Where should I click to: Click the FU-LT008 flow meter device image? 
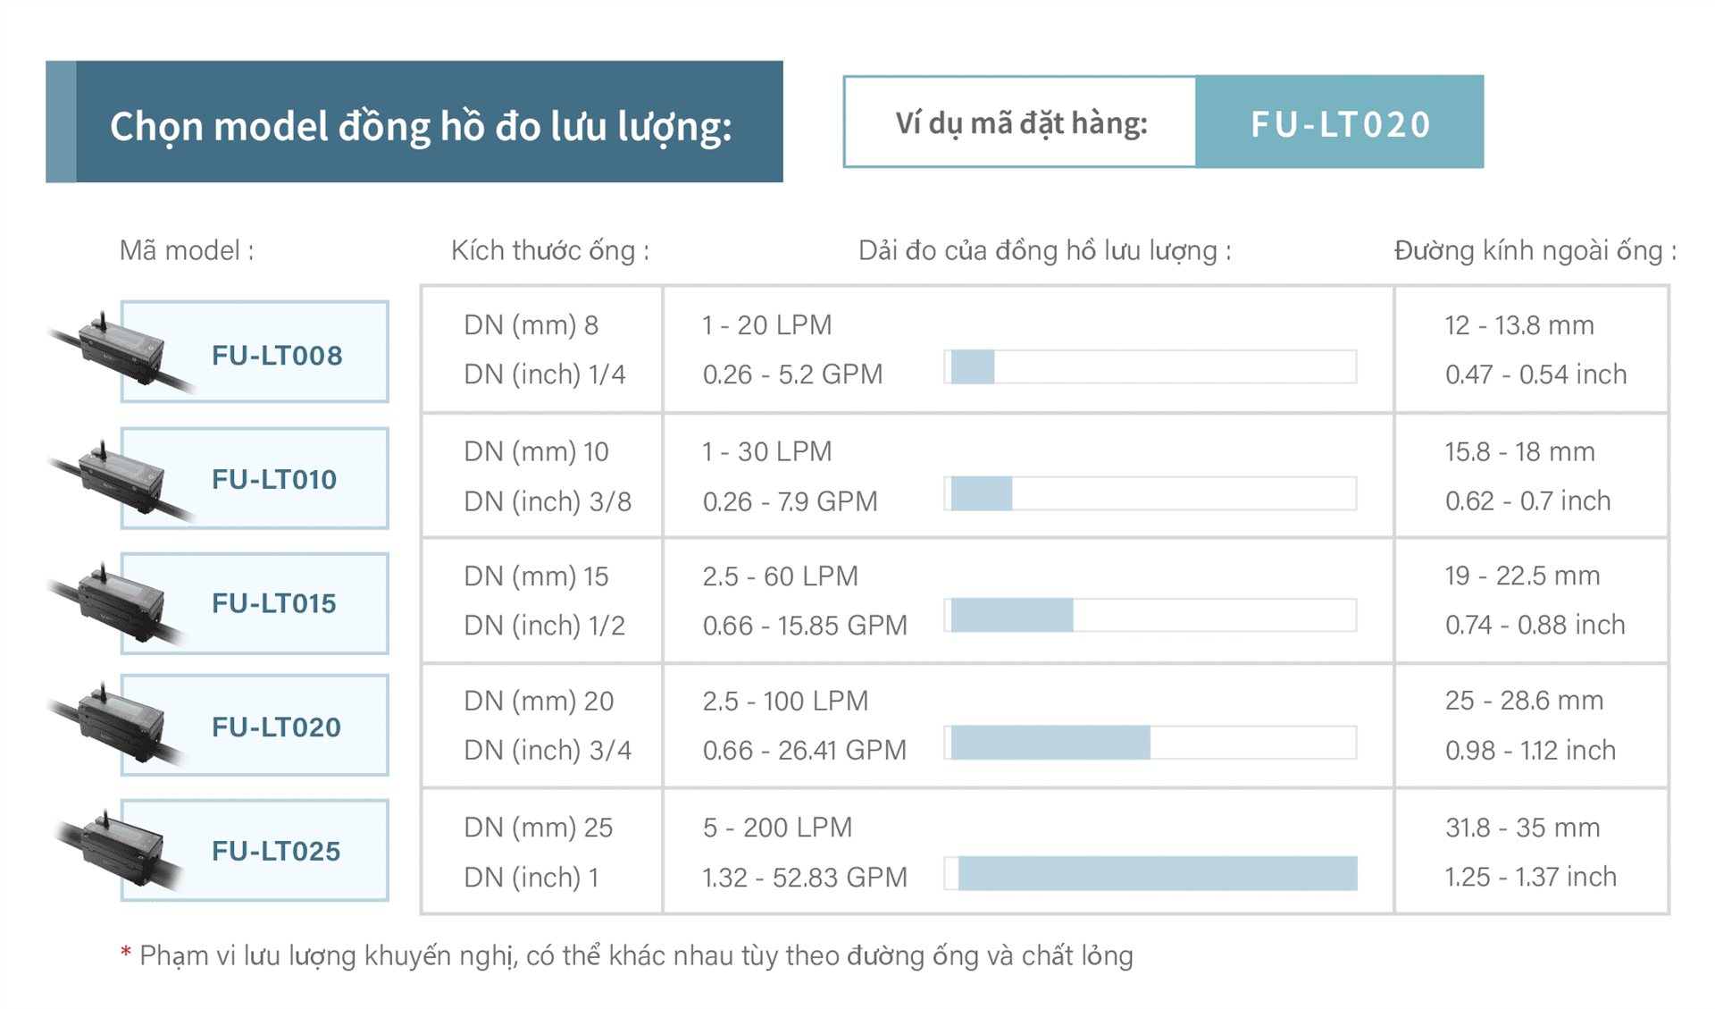[114, 350]
